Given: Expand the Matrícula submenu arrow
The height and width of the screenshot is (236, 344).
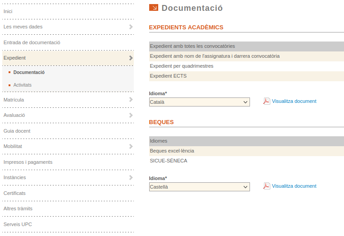Looking at the screenshot, I should click(x=131, y=100).
